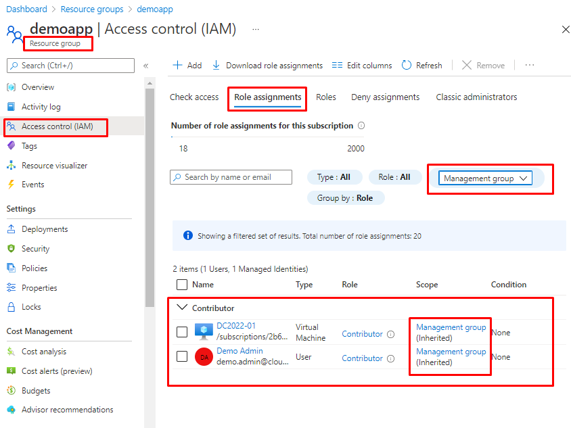Open the Locks settings page
This screenshot has width=571, height=428.
[31, 307]
